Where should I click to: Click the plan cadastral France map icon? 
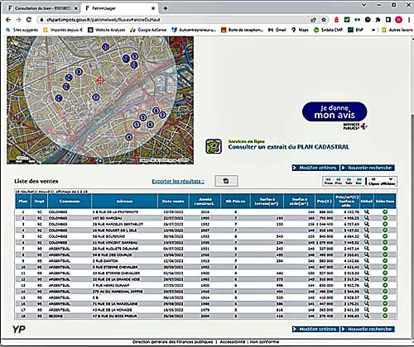coord(214,146)
